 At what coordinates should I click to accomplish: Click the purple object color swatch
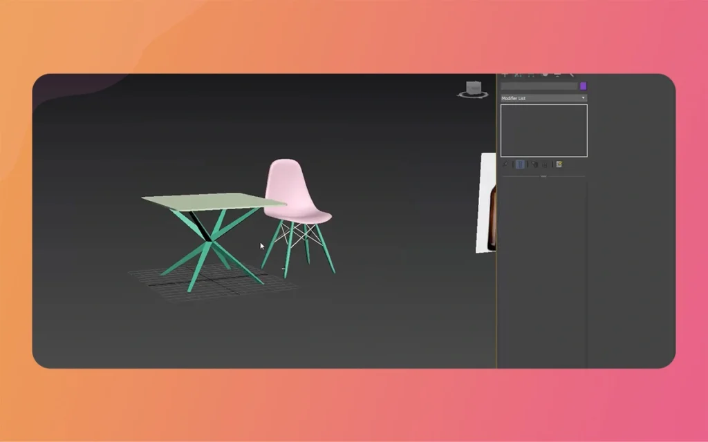pos(582,85)
